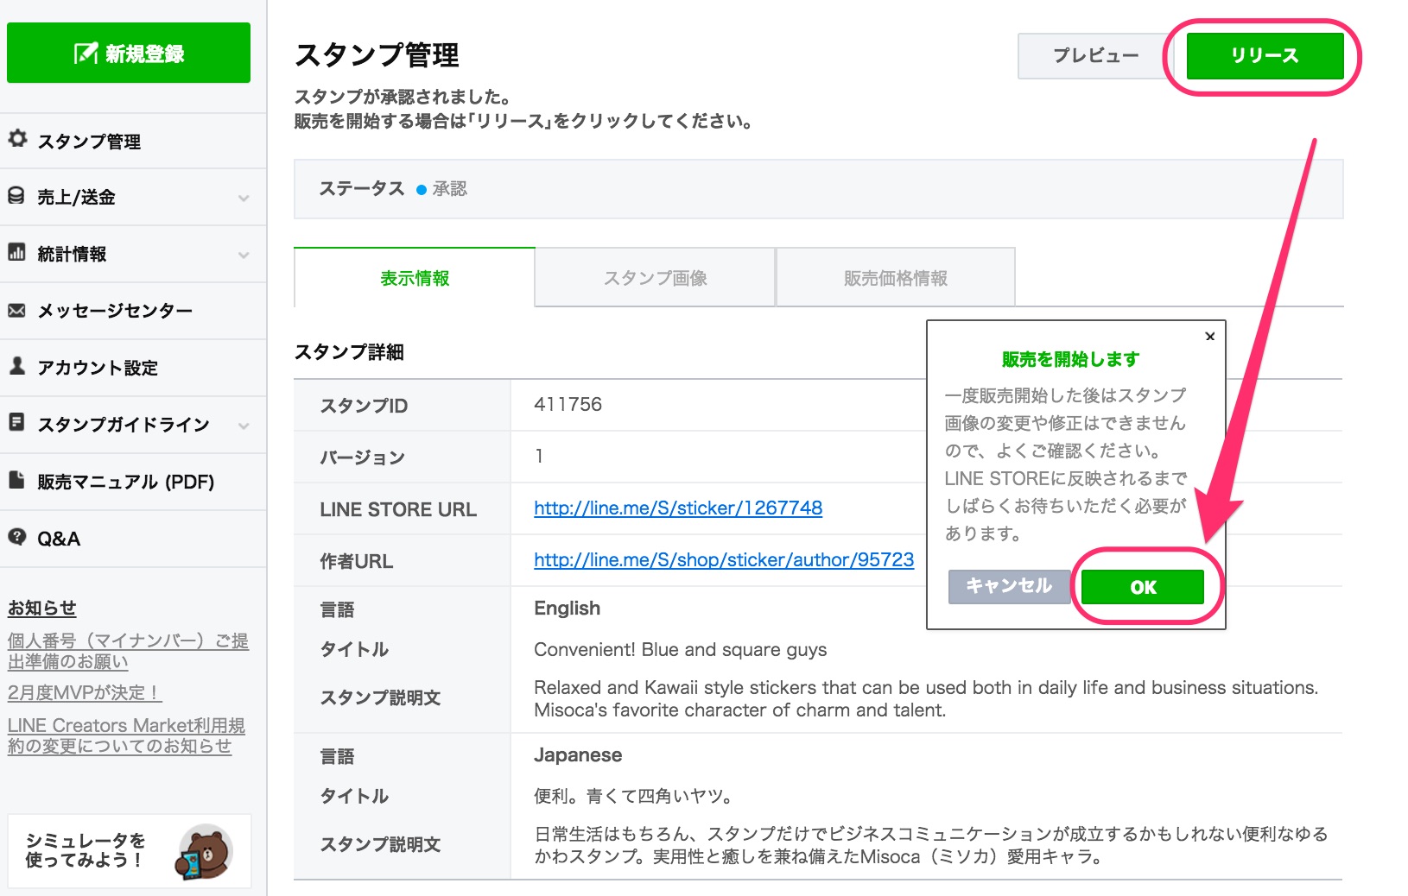Open the 2月度MVPが決定！ notice link

click(85, 692)
